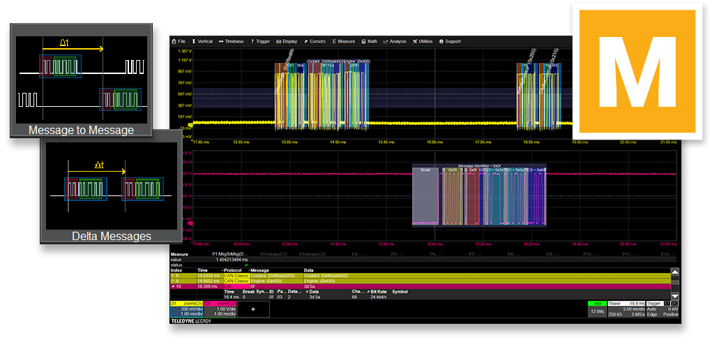This screenshot has width=717, height=349.
Task: Open the File menu
Action: (179, 41)
